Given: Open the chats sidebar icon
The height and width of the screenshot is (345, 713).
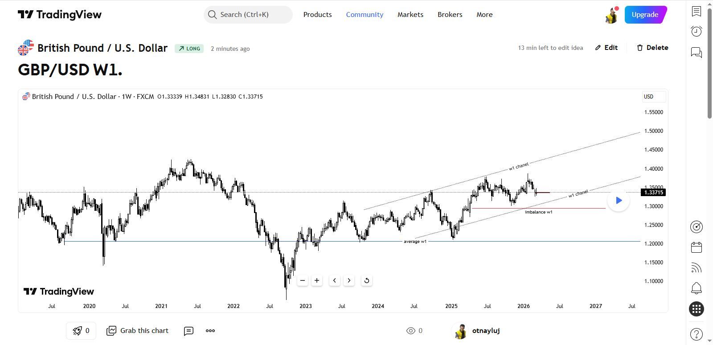Looking at the screenshot, I should click(x=696, y=53).
